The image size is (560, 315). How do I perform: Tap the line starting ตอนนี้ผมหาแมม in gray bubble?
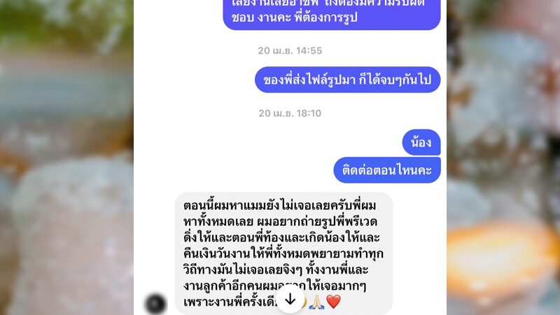point(279,206)
